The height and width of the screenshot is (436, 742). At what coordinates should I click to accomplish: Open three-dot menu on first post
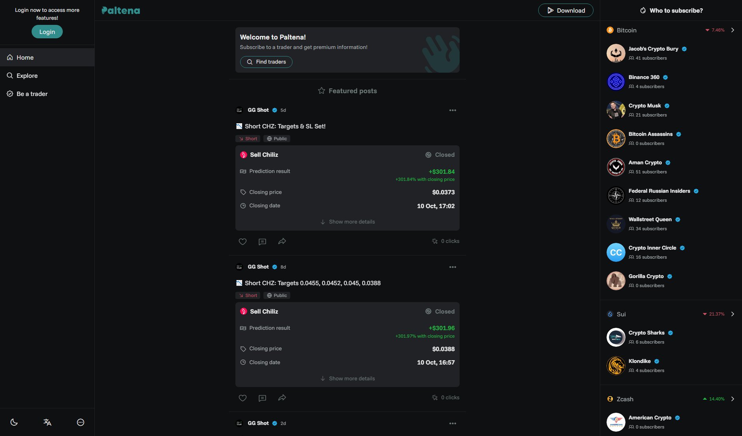pyautogui.click(x=453, y=110)
